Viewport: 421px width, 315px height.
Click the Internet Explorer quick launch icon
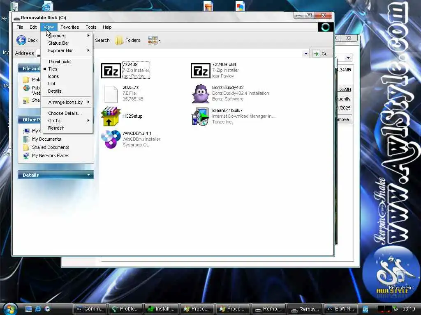coord(38,309)
